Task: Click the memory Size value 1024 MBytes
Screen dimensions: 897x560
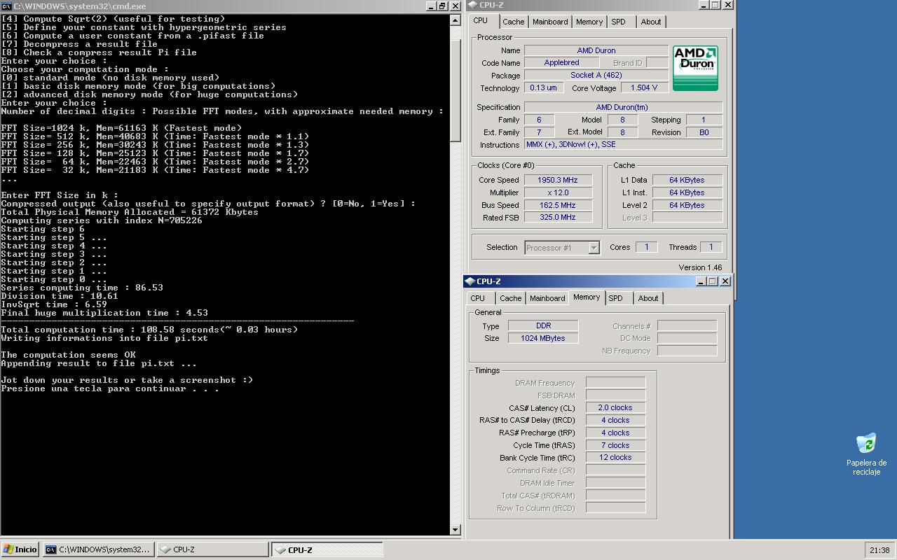Action: (x=543, y=338)
